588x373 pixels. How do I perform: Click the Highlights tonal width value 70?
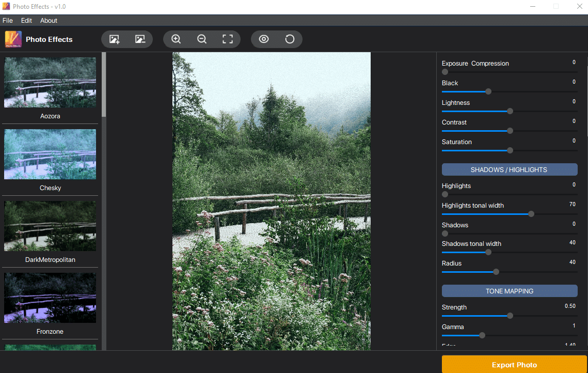pyautogui.click(x=572, y=204)
